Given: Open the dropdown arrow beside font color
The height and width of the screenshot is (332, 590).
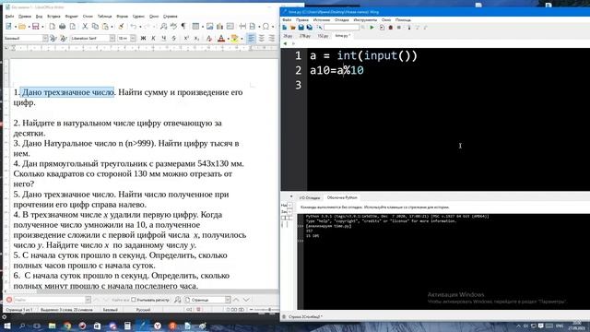Looking at the screenshot, I should (x=228, y=39).
